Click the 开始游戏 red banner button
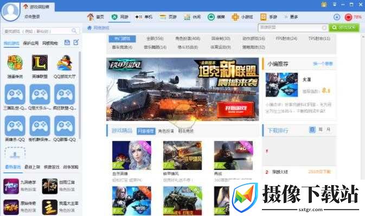Screen dimensions: 365x216 [235, 109]
